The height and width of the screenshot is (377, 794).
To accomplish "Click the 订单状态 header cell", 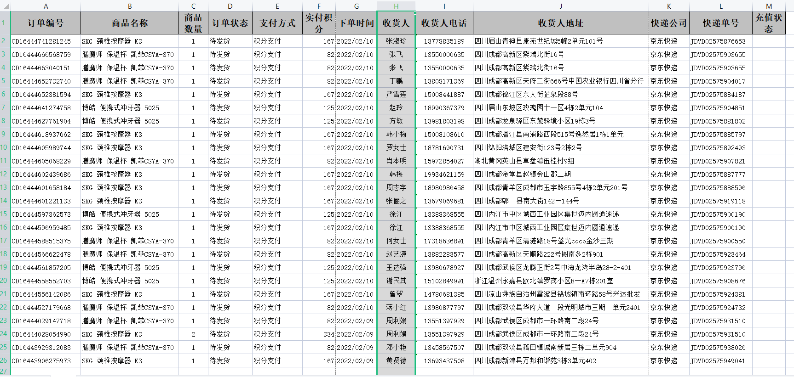I will pos(230,23).
